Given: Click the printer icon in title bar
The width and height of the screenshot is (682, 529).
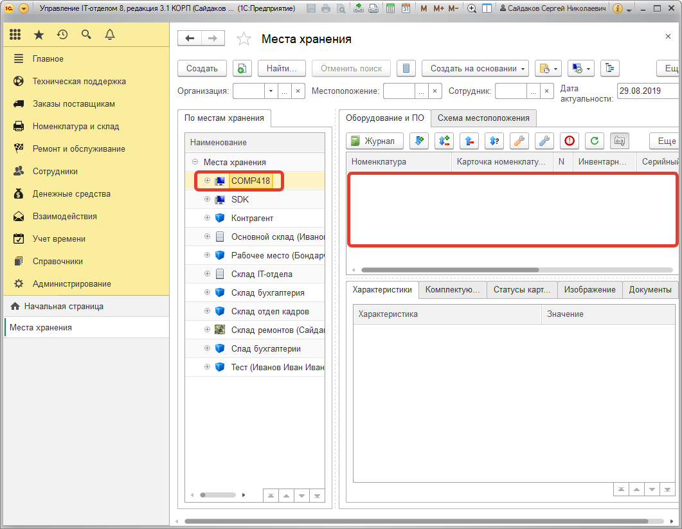Looking at the screenshot, I should point(326,8).
